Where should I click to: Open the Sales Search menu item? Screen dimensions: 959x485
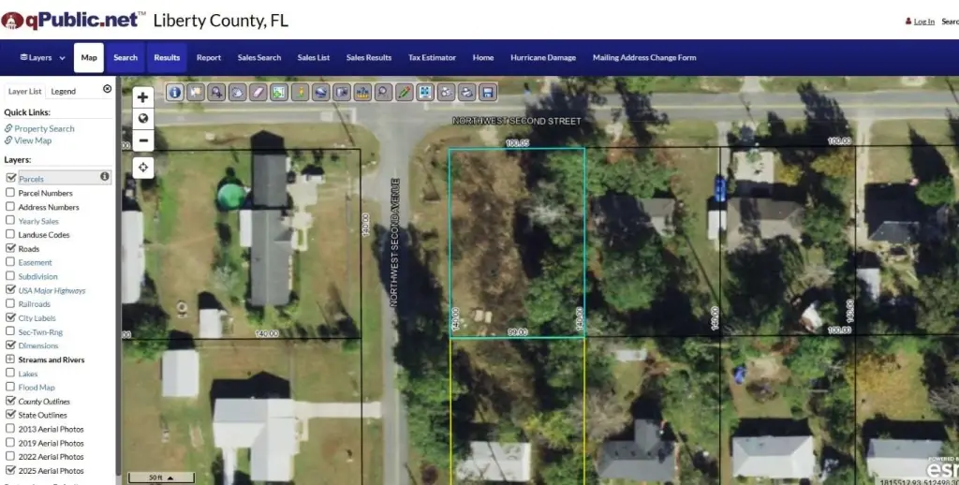pos(258,58)
